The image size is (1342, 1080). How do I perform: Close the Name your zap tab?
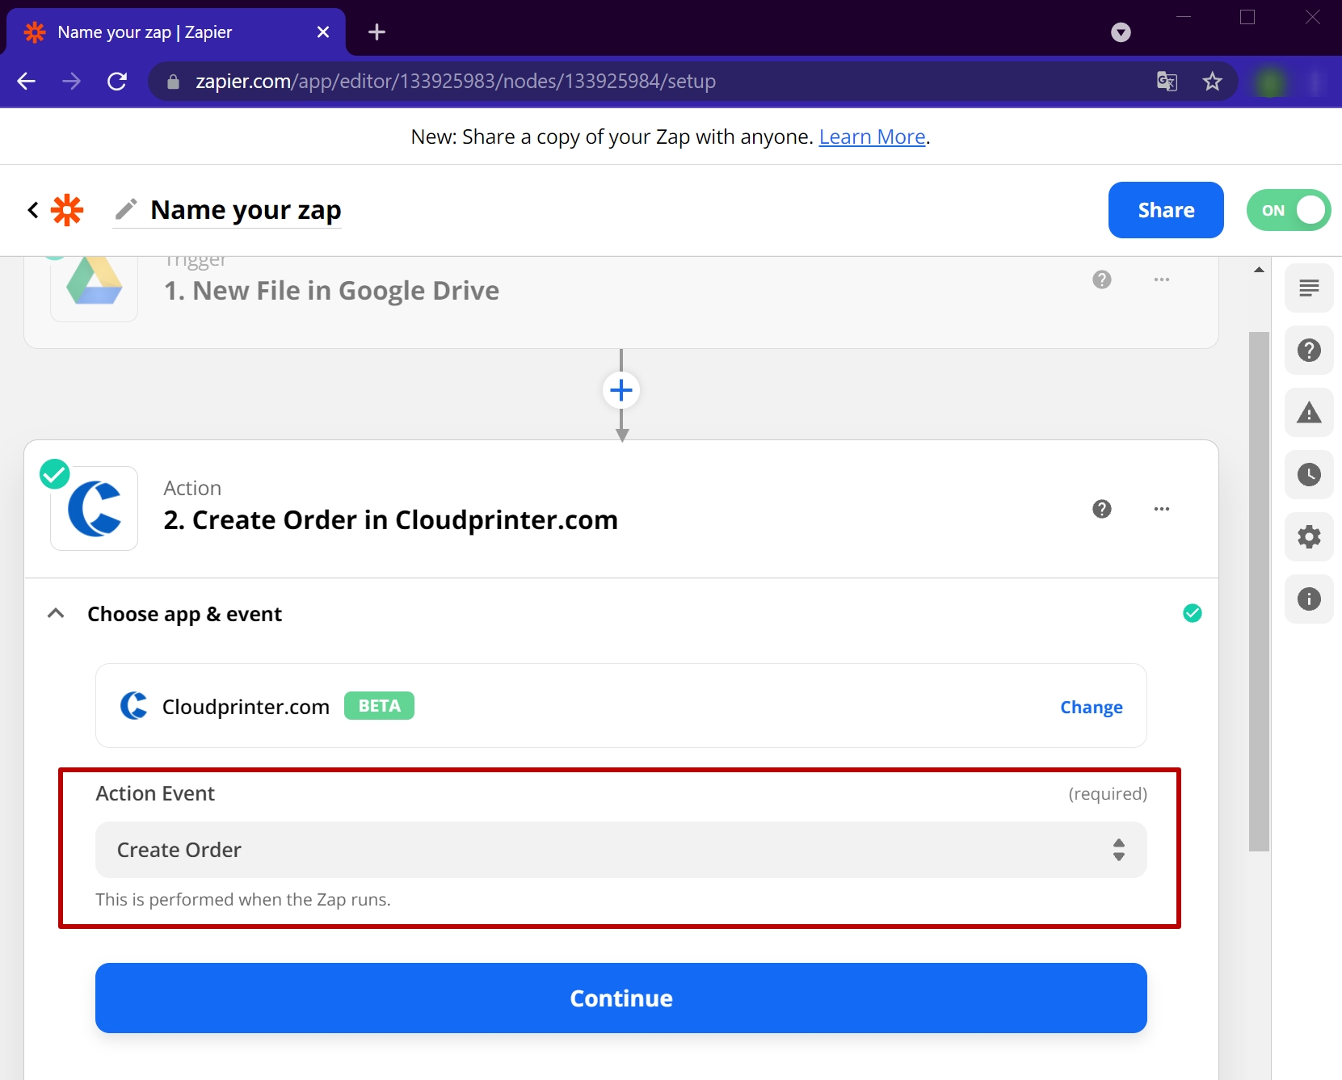(x=323, y=32)
